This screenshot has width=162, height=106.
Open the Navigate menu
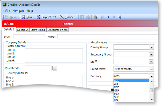(18, 11)
